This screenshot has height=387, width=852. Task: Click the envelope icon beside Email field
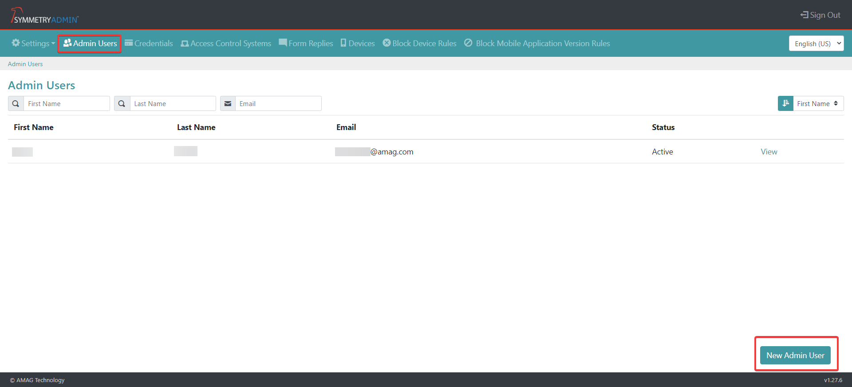point(228,103)
